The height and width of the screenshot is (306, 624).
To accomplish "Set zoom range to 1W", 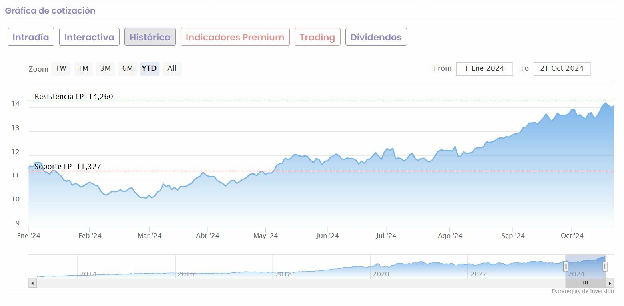I will [x=61, y=69].
